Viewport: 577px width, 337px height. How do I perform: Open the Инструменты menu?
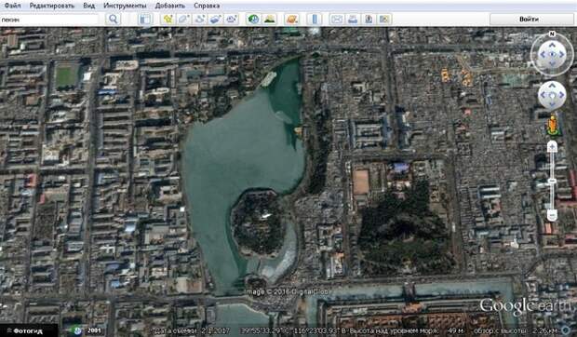pyautogui.click(x=125, y=6)
